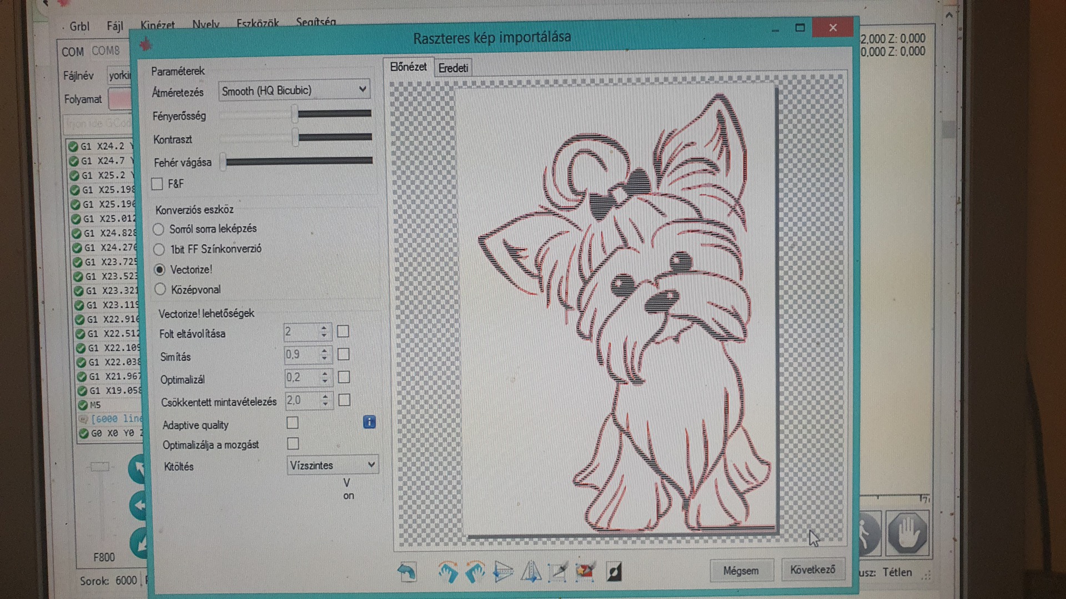The width and height of the screenshot is (1066, 599).
Task: Flip the image vertically
Action: [531, 572]
